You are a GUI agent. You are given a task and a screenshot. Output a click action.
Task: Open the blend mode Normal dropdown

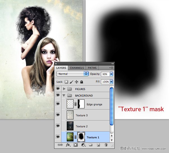point(72,74)
